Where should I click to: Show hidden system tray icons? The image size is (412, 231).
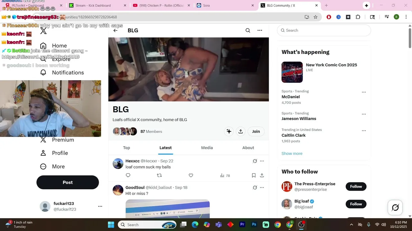[351, 225]
